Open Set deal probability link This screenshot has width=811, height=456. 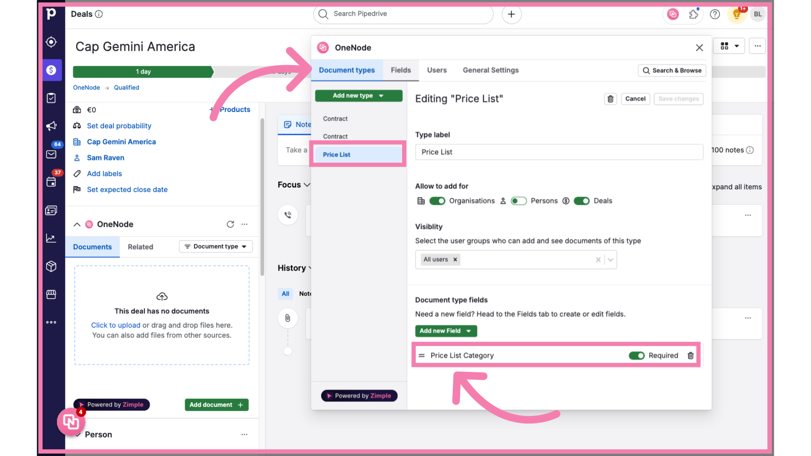pos(119,126)
